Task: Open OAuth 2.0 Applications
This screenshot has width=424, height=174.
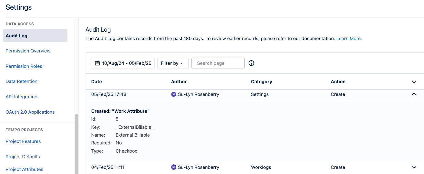Action: 30,112
